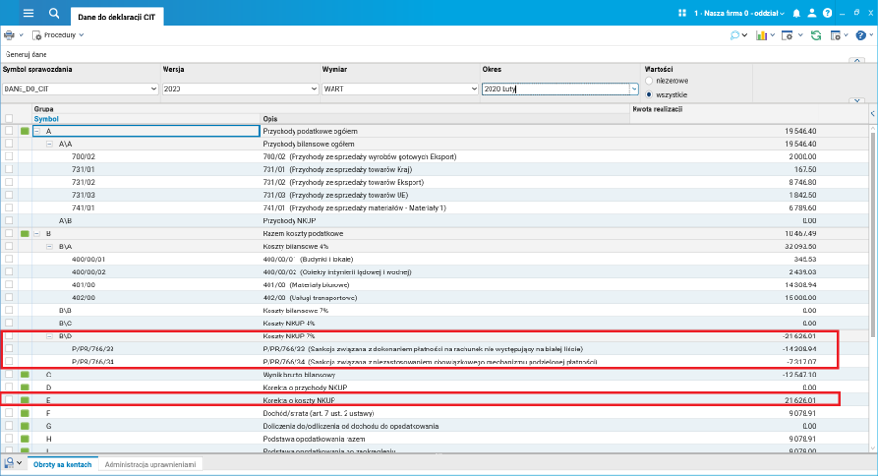Image resolution: width=878 pixels, height=476 pixels.
Task: Click green marker icon in row C
Action: pyautogui.click(x=25, y=375)
